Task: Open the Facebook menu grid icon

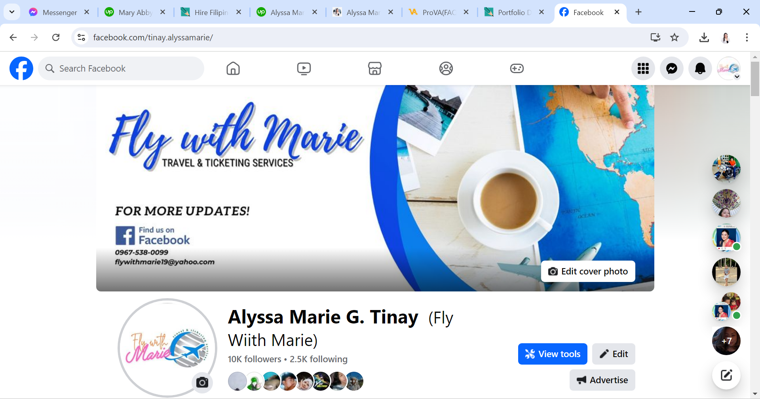Action: (x=643, y=68)
